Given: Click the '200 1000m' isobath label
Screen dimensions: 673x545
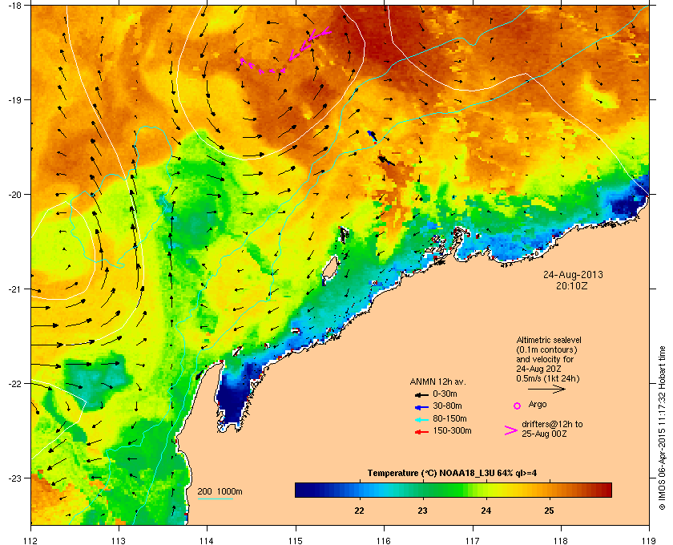Looking at the screenshot, I should [220, 492].
